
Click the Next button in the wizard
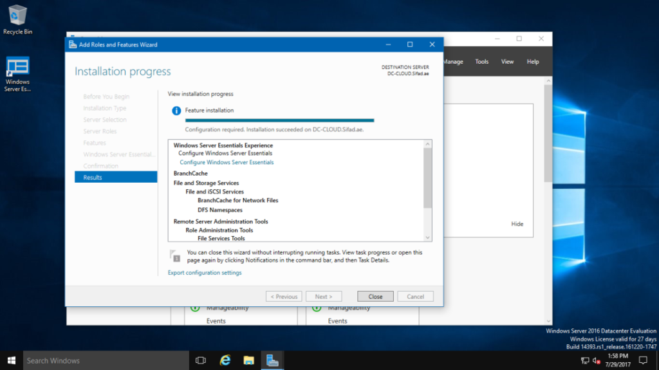[x=324, y=297]
